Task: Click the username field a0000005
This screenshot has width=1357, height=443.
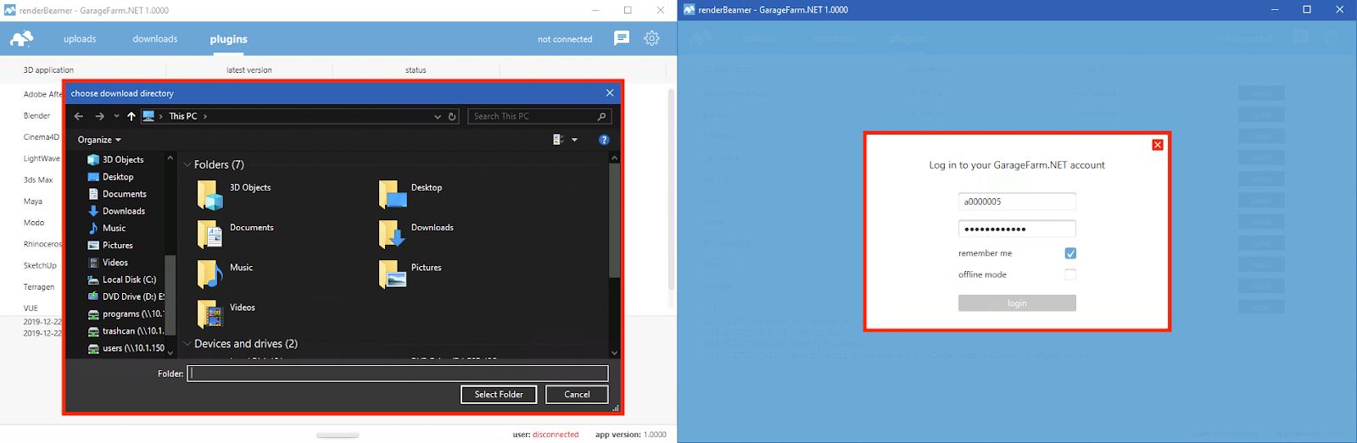Action: [x=1017, y=202]
